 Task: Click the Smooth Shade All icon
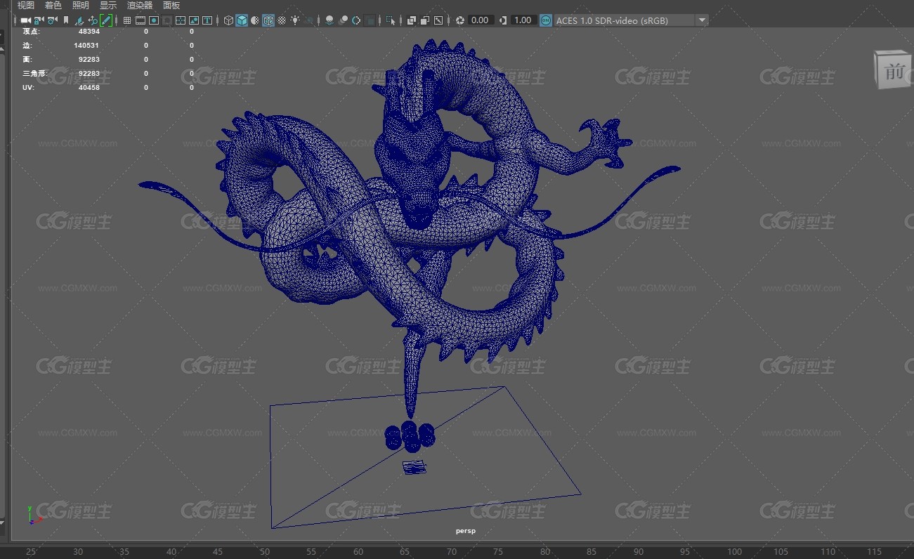point(242,20)
